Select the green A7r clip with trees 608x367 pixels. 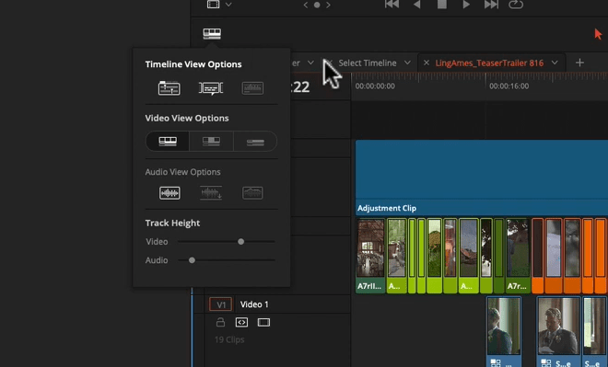(518, 256)
